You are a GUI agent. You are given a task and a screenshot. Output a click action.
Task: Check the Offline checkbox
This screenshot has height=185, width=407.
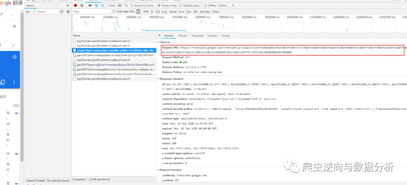(206, 5)
